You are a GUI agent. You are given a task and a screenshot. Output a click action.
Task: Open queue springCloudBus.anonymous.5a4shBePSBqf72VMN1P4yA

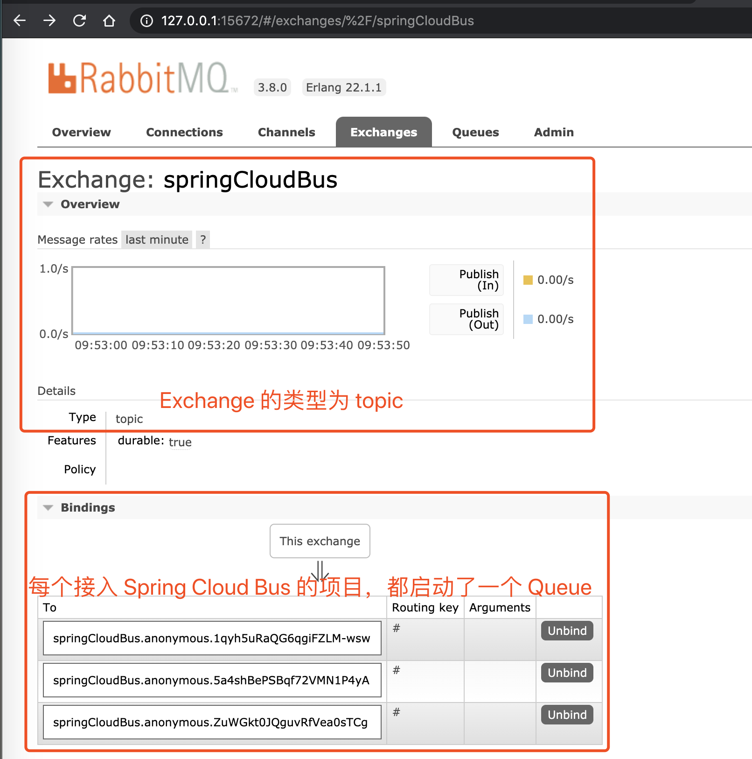(211, 680)
